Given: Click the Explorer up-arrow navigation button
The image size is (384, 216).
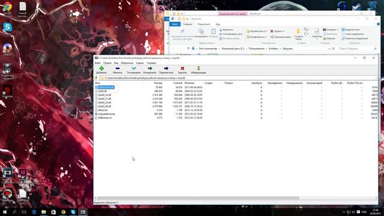Looking at the screenshot, I should 188,49.
